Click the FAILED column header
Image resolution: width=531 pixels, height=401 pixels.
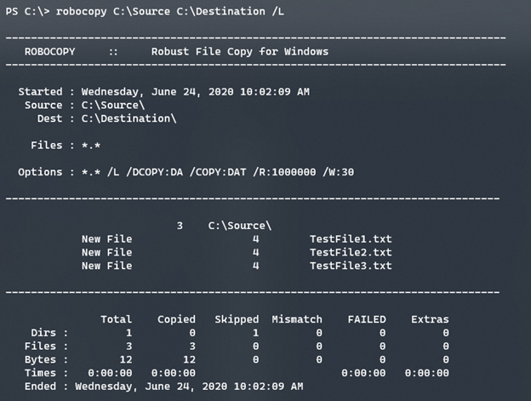point(366,319)
